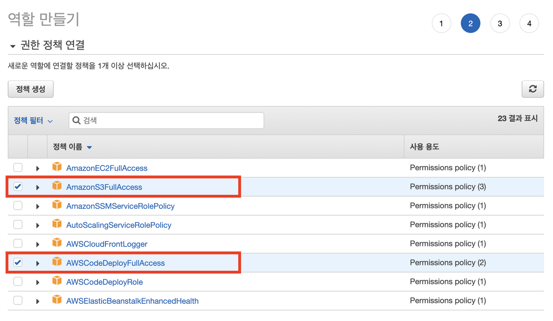Click the orange cube icon next to AmazonS3FullAccess
This screenshot has height=321, width=553.
click(57, 187)
